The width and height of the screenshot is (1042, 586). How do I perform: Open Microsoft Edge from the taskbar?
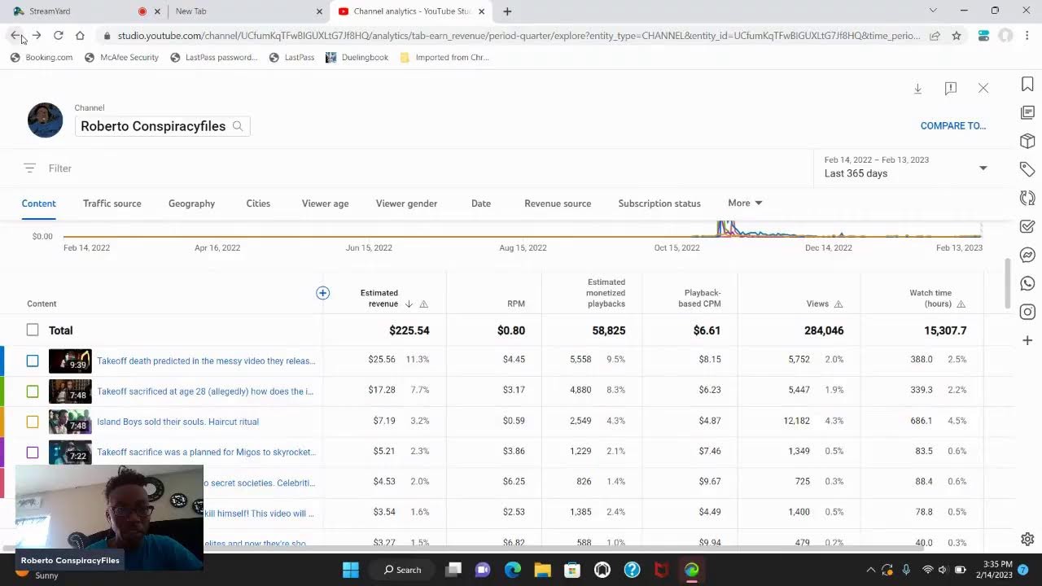[512, 570]
